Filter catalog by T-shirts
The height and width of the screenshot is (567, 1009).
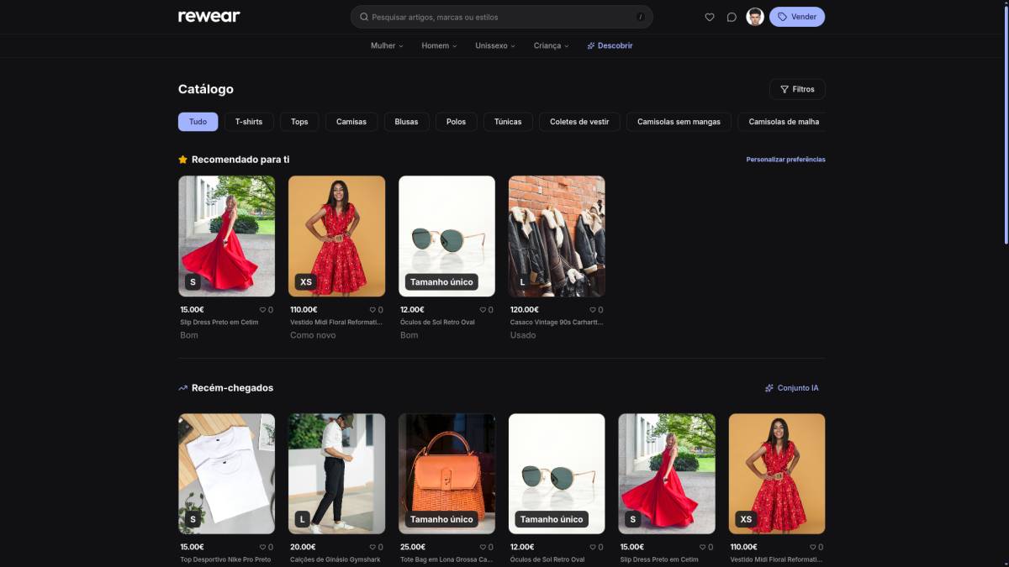coord(249,122)
